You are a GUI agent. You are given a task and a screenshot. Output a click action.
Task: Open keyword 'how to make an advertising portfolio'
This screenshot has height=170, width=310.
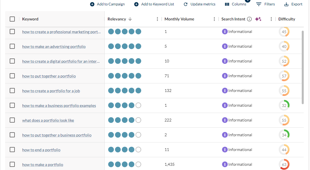pyautogui.click(x=54, y=47)
